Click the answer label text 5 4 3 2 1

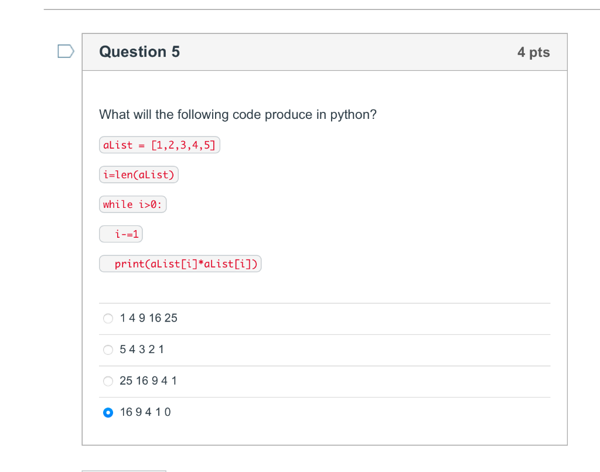142,349
